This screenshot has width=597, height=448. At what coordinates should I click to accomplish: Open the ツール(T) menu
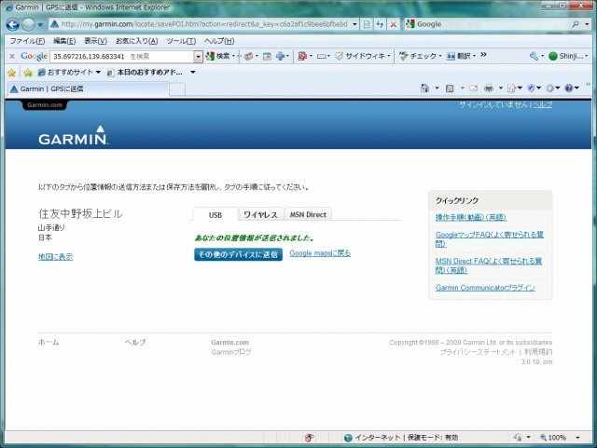pyautogui.click(x=181, y=41)
